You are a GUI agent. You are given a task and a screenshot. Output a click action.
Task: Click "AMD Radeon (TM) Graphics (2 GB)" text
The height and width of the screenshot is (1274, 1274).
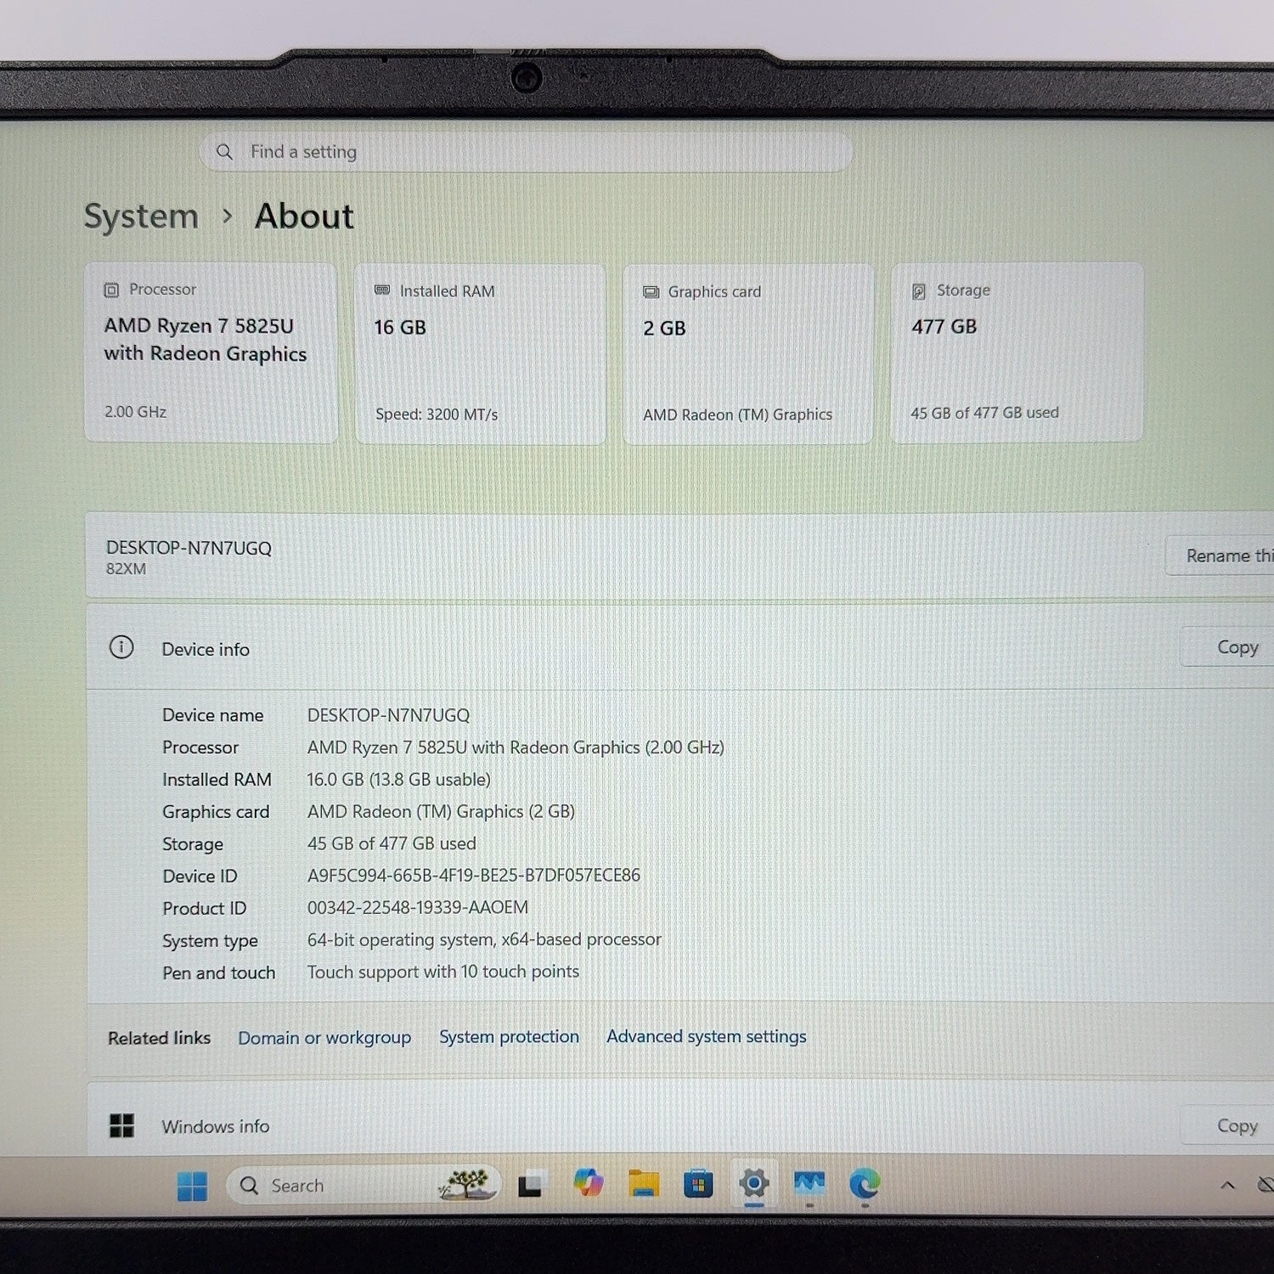coord(441,812)
